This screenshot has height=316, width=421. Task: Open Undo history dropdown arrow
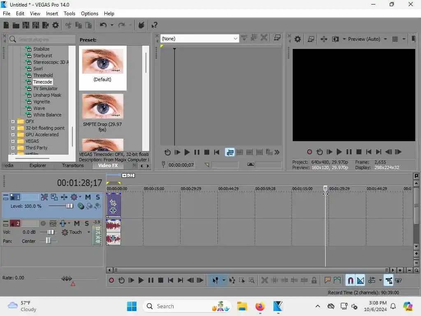(112, 25)
